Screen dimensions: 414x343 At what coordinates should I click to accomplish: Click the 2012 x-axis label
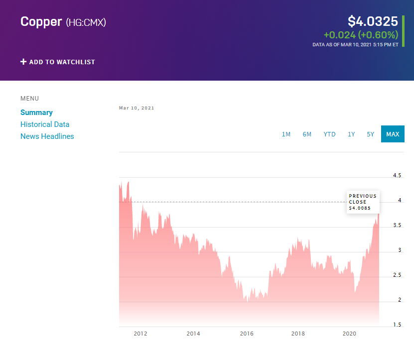(x=140, y=334)
